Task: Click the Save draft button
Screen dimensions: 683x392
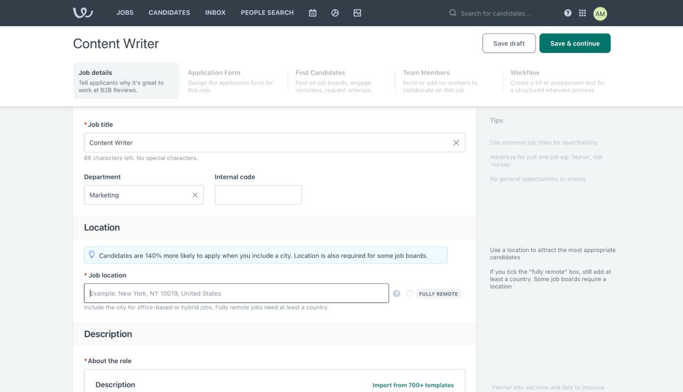Action: pyautogui.click(x=508, y=43)
